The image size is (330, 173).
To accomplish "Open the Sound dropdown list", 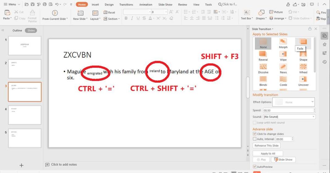I will pos(313,117).
